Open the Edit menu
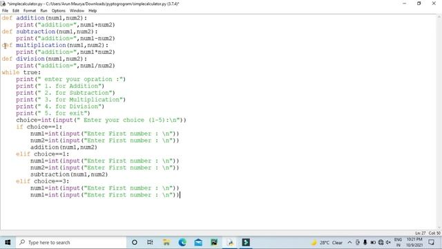 click(x=16, y=10)
